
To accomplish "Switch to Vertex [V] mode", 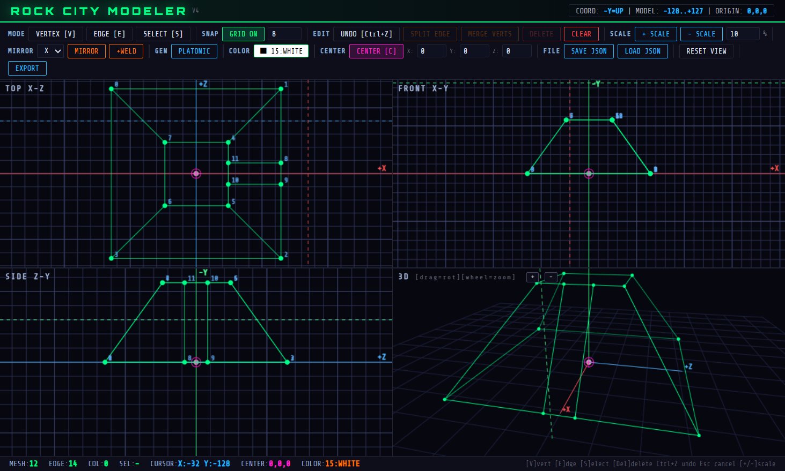I will pos(56,34).
